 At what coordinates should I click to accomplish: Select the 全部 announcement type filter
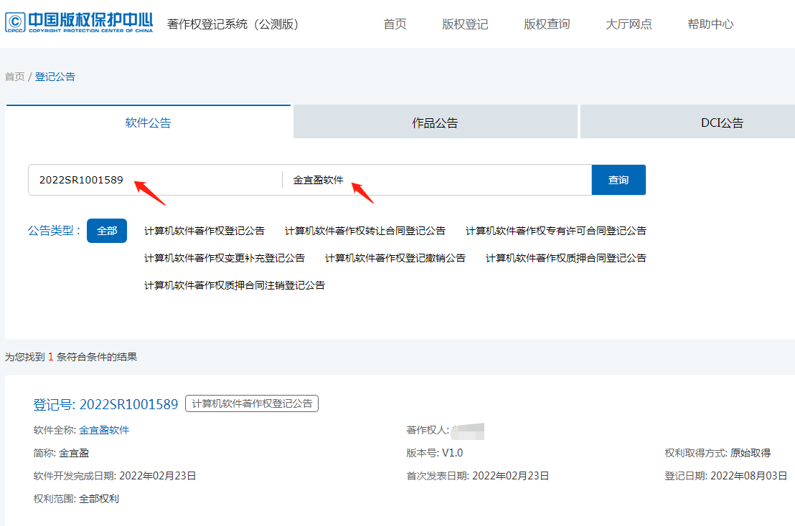coord(107,231)
